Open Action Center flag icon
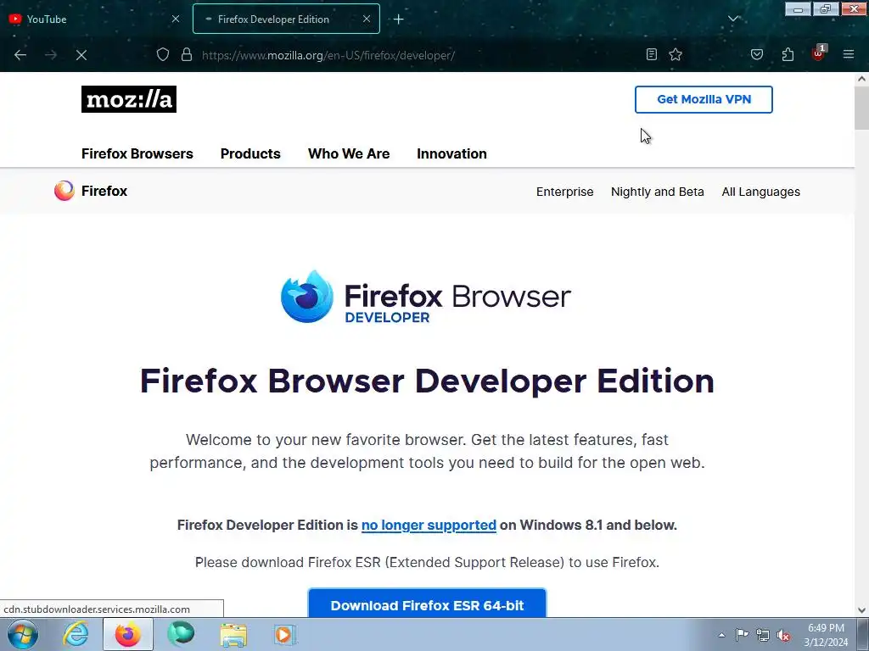Image resolution: width=869 pixels, height=651 pixels. tap(742, 635)
